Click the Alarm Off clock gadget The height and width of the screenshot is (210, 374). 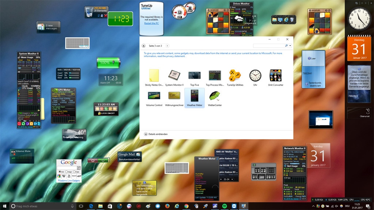(111, 80)
